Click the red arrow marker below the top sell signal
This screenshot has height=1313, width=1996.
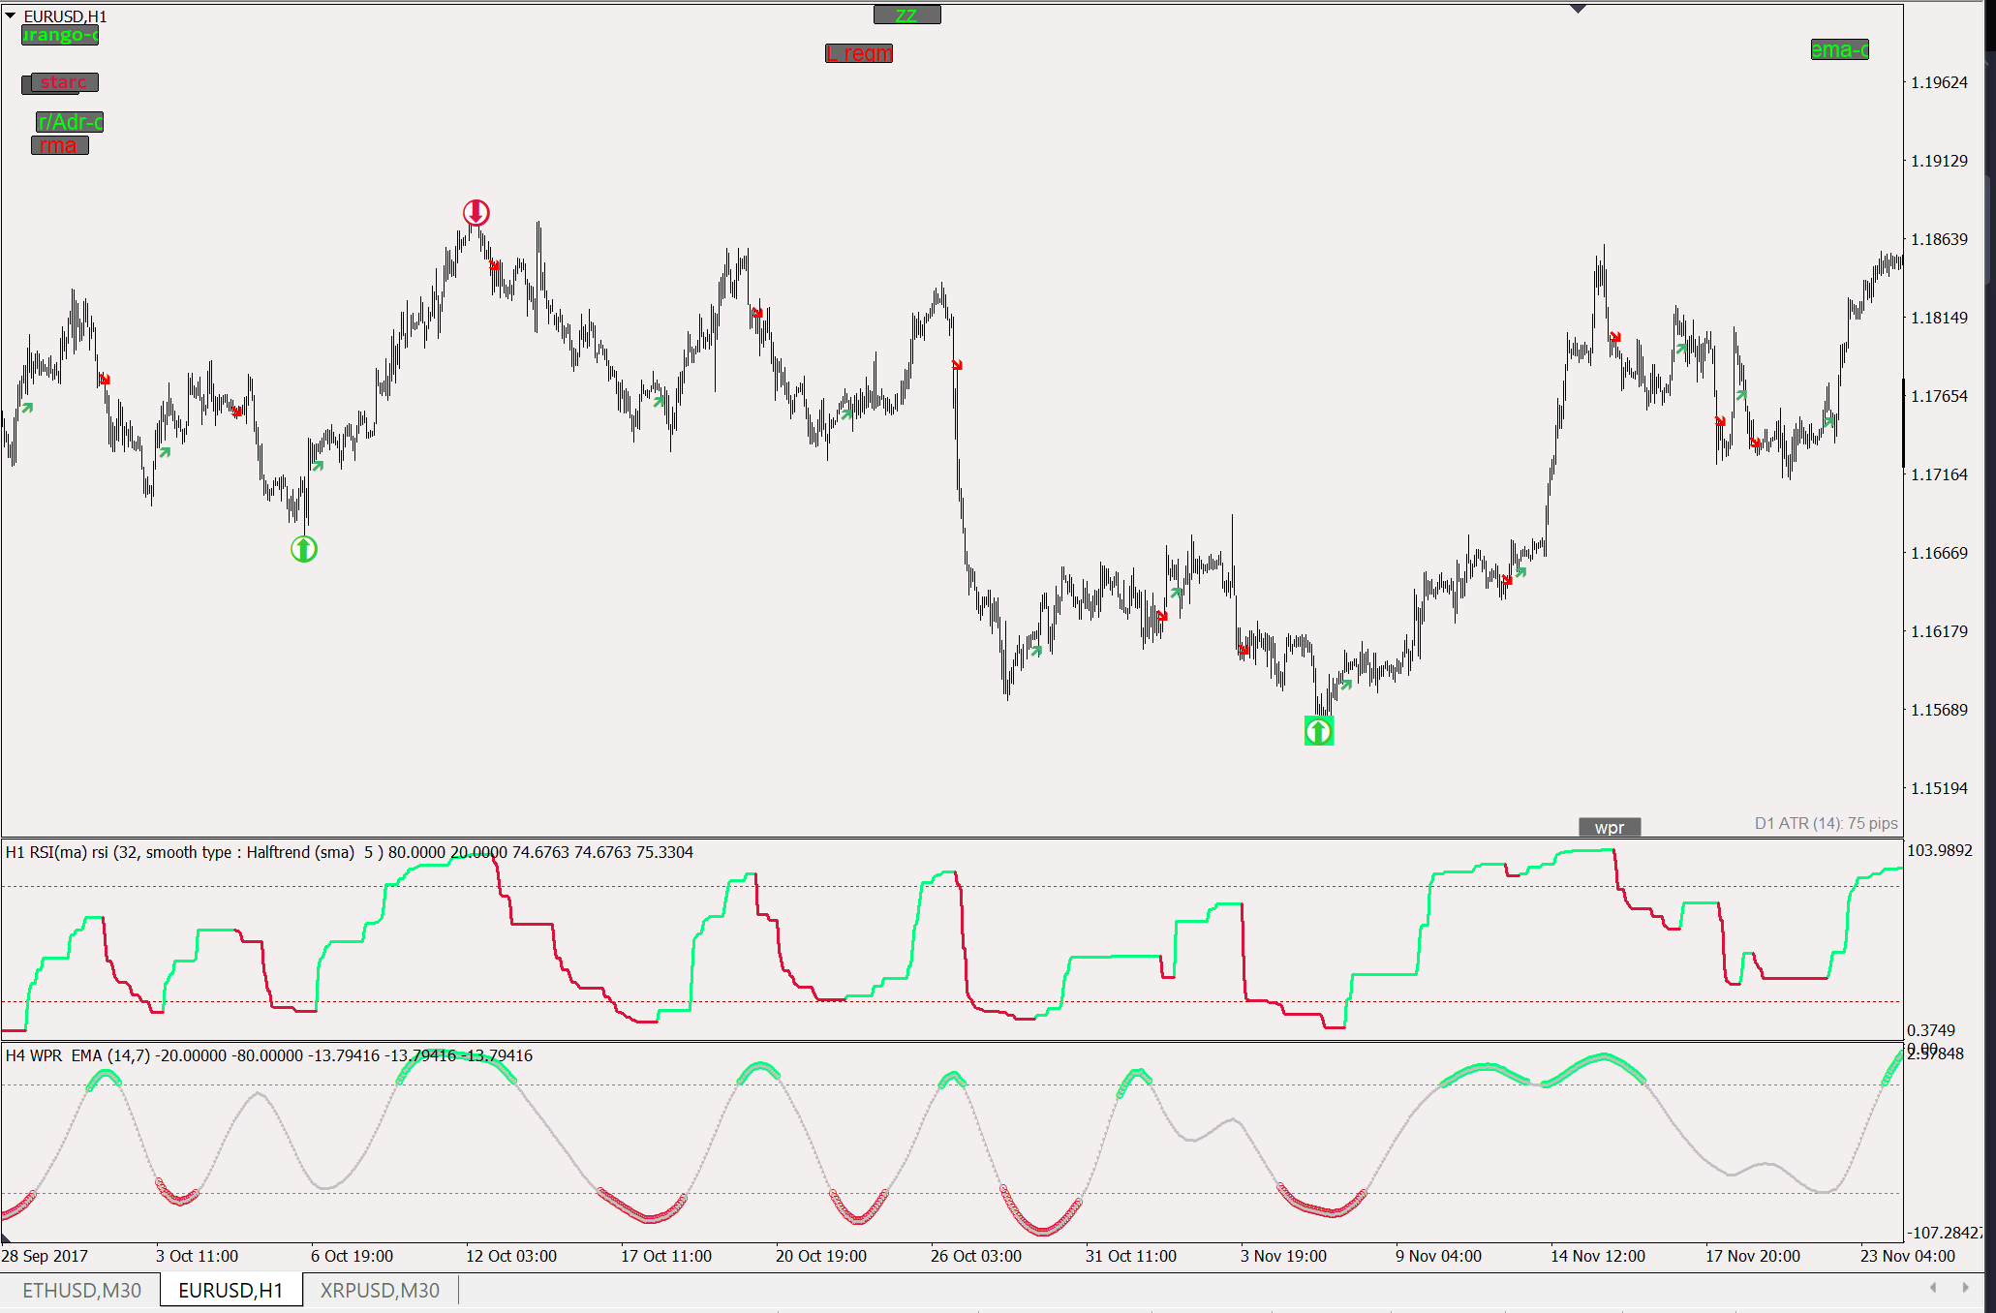(x=495, y=265)
